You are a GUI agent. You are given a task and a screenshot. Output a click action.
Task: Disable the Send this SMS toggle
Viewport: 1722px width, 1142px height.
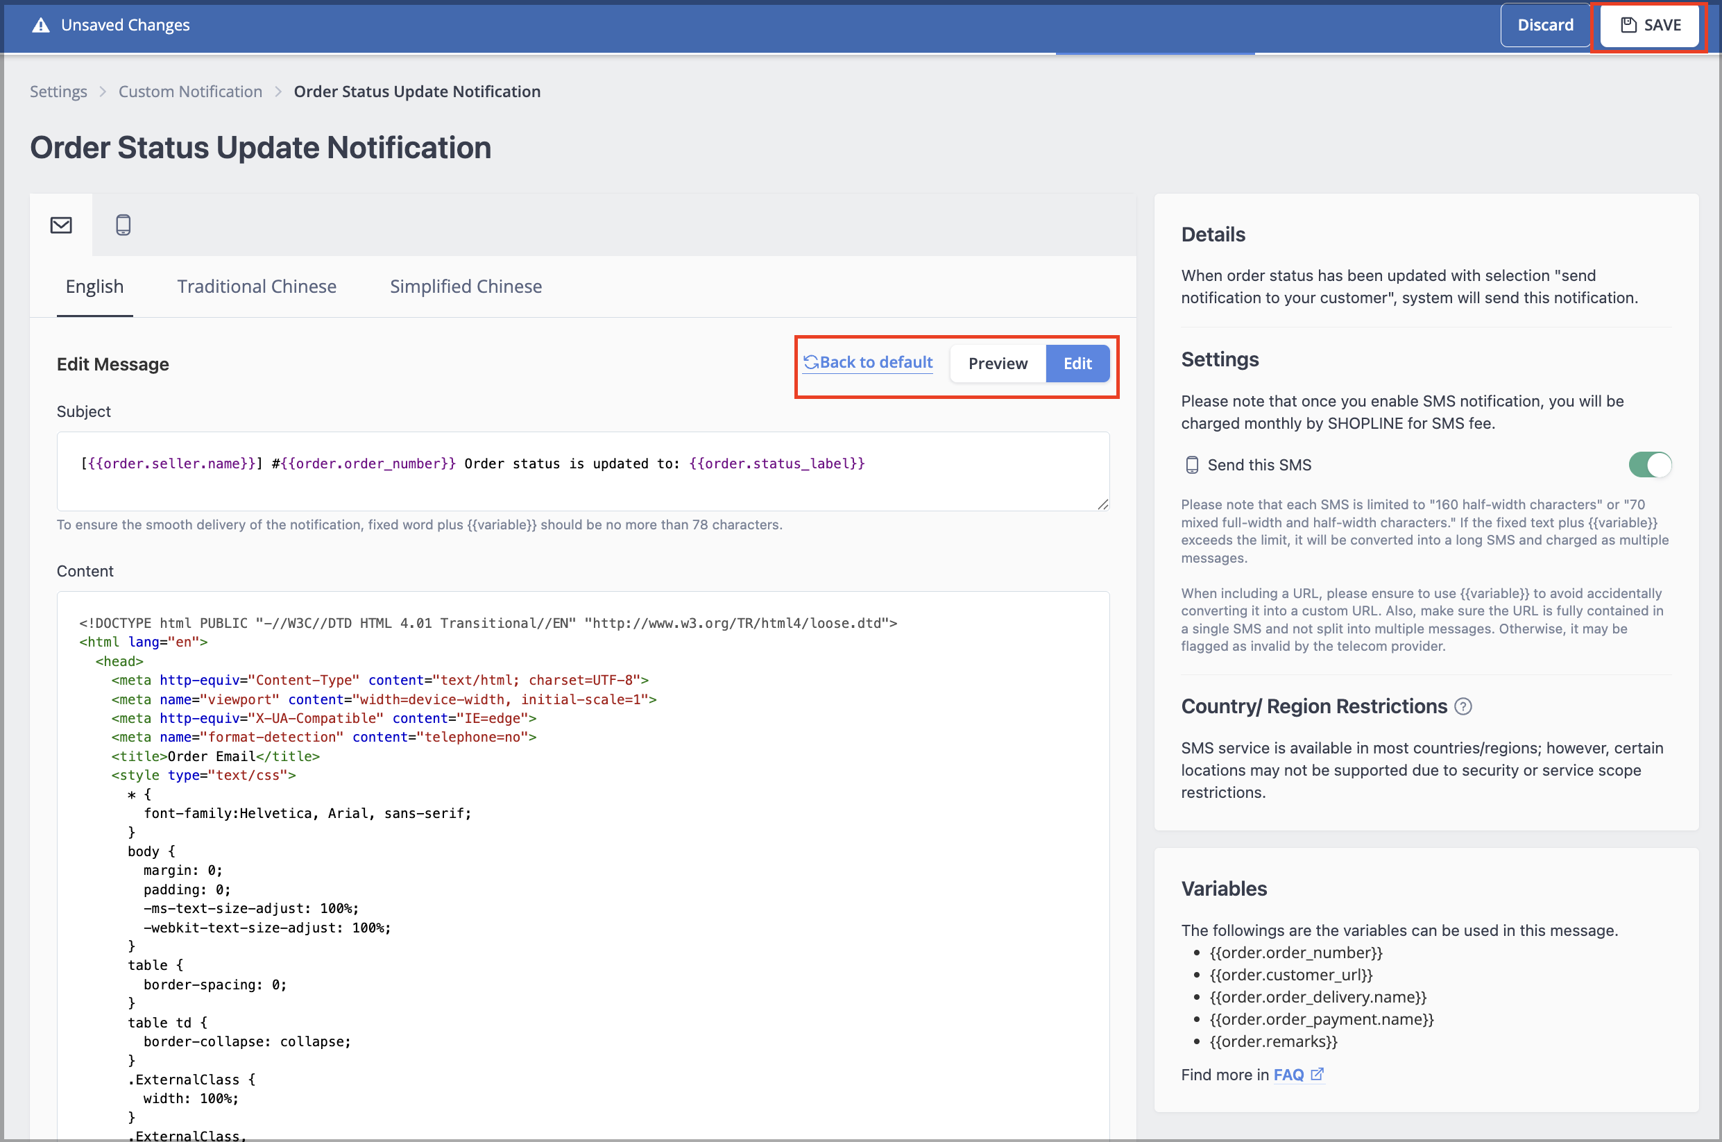[x=1649, y=465]
